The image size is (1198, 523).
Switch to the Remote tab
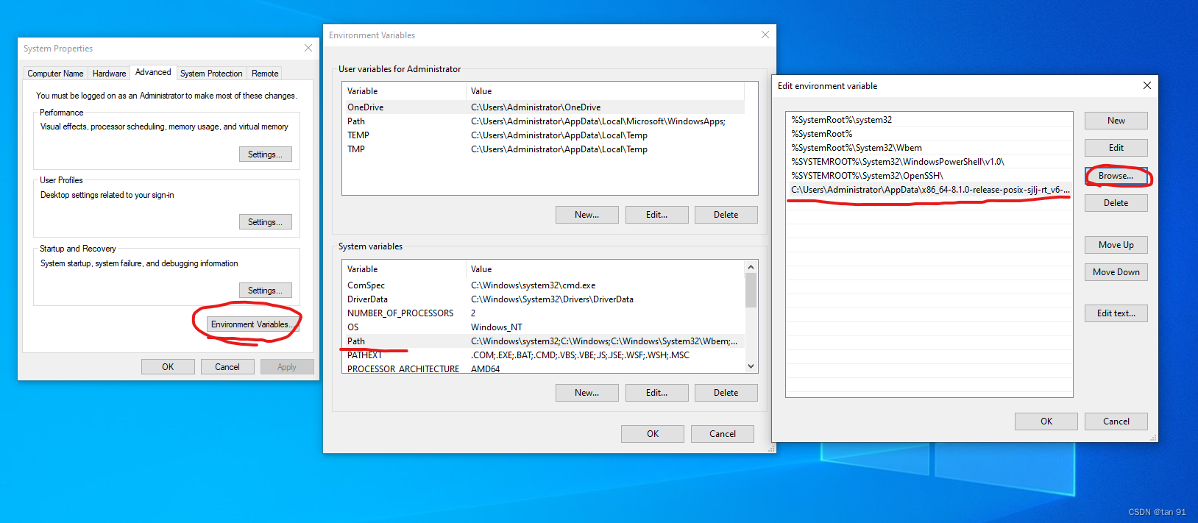pos(265,74)
